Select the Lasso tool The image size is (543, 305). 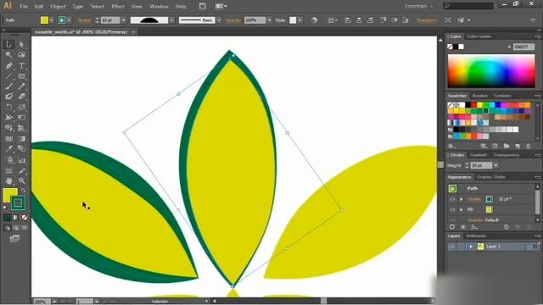click(21, 55)
